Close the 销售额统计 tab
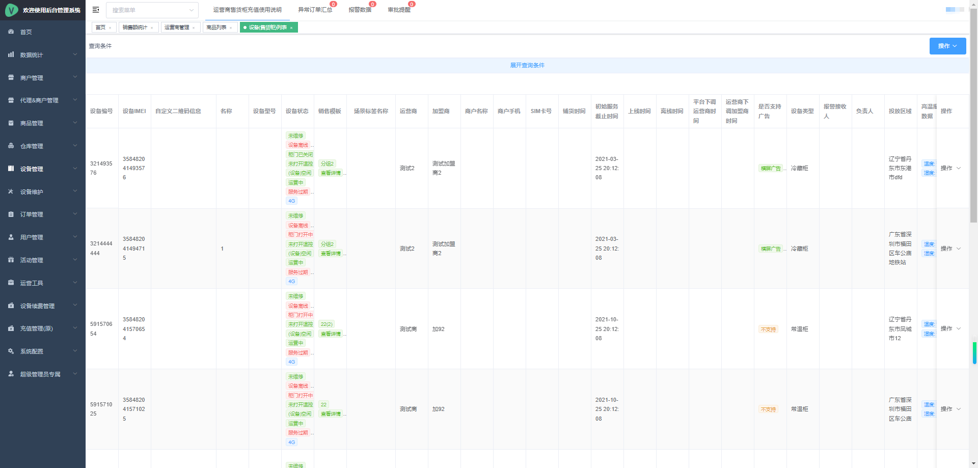Screen dimensions: 978x468 (152, 28)
